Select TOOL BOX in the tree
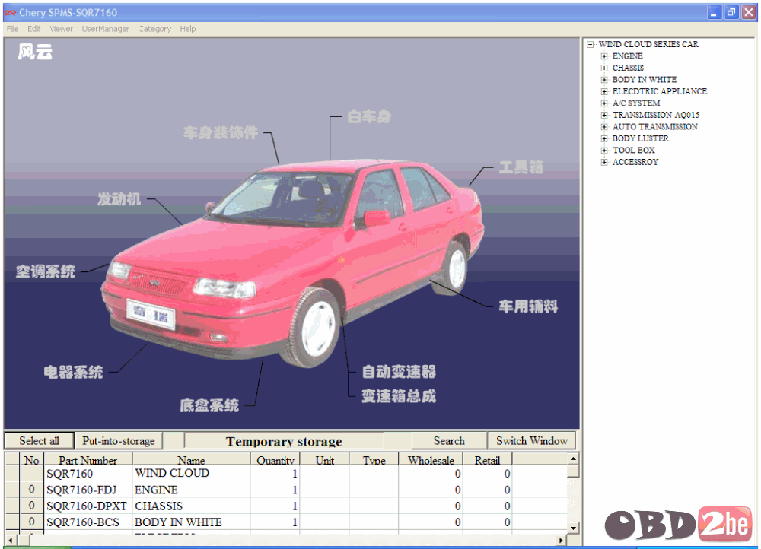Viewport: 761px width, 549px height. pyautogui.click(x=634, y=151)
